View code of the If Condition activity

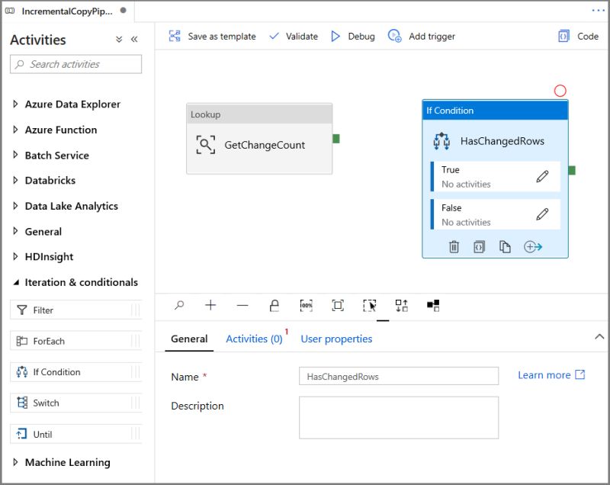click(x=479, y=246)
